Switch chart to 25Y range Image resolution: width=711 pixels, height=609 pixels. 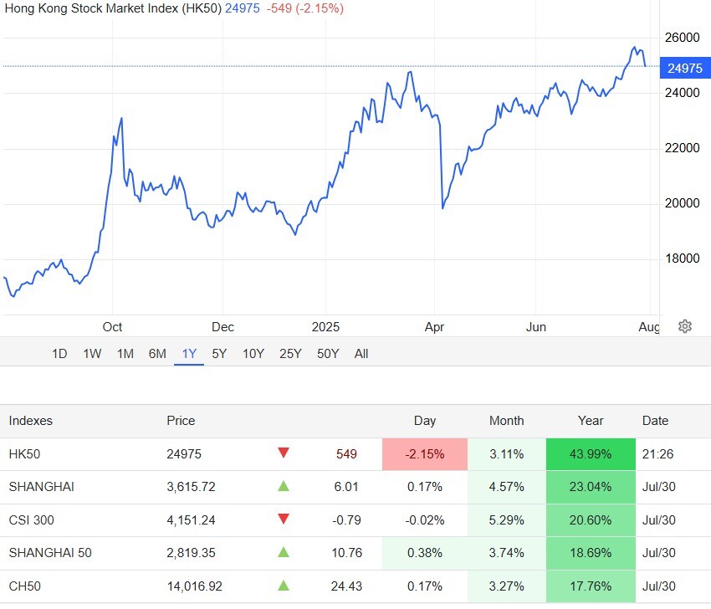pos(290,354)
